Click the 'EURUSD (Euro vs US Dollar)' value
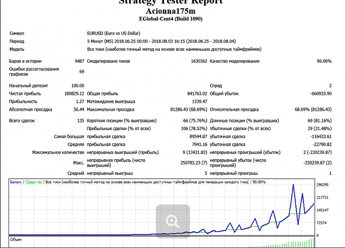345x248 pixels. pos(114,34)
